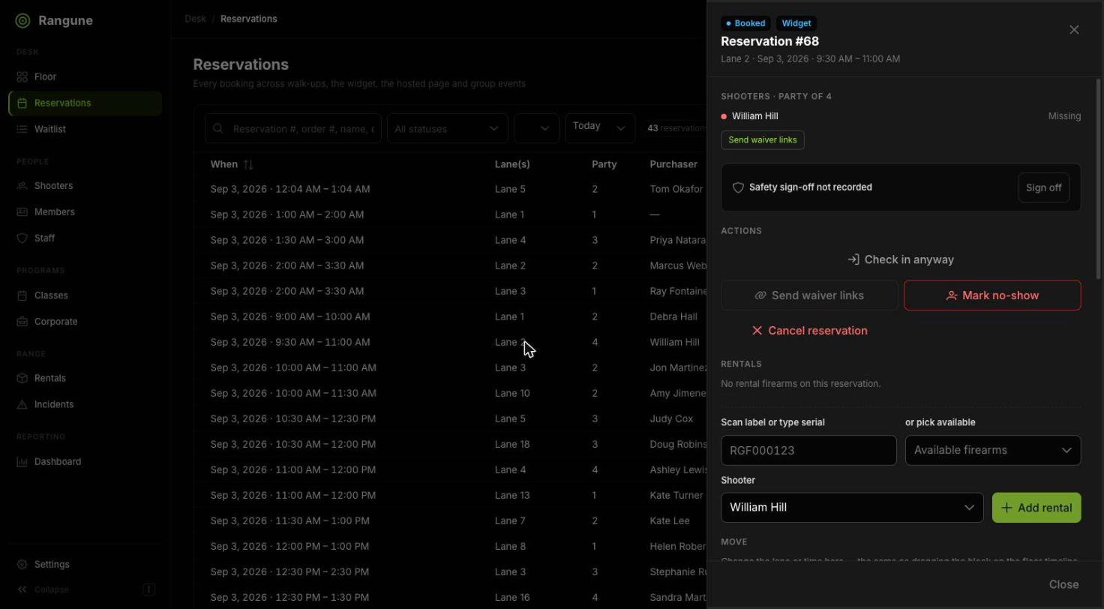The height and width of the screenshot is (609, 1104).
Task: Open the Members section
Action: (x=85, y=211)
